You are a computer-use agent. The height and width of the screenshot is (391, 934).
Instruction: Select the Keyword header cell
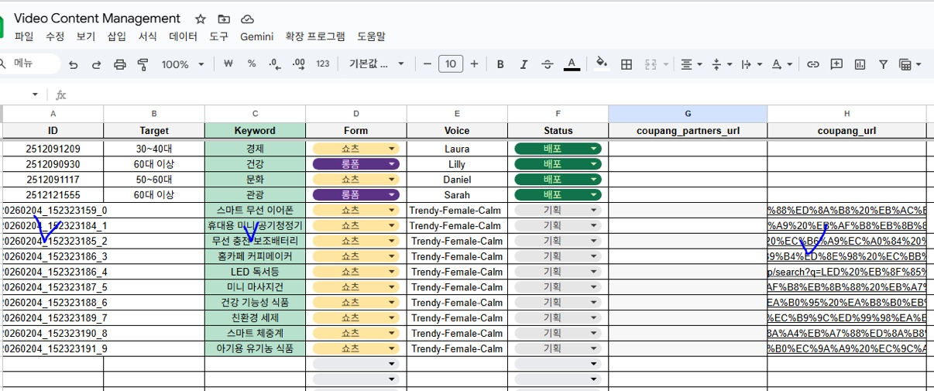click(255, 131)
